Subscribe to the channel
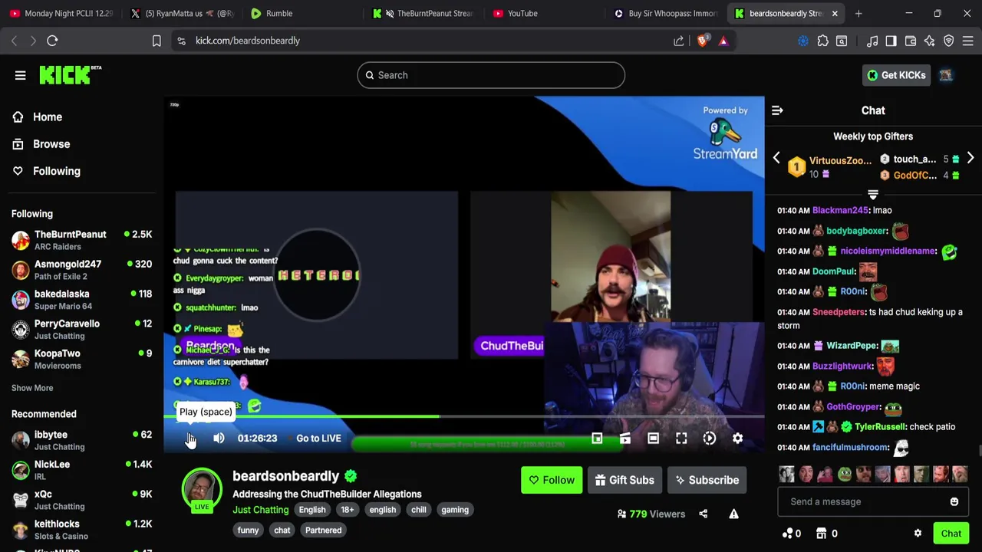The height and width of the screenshot is (552, 982). pyautogui.click(x=707, y=480)
